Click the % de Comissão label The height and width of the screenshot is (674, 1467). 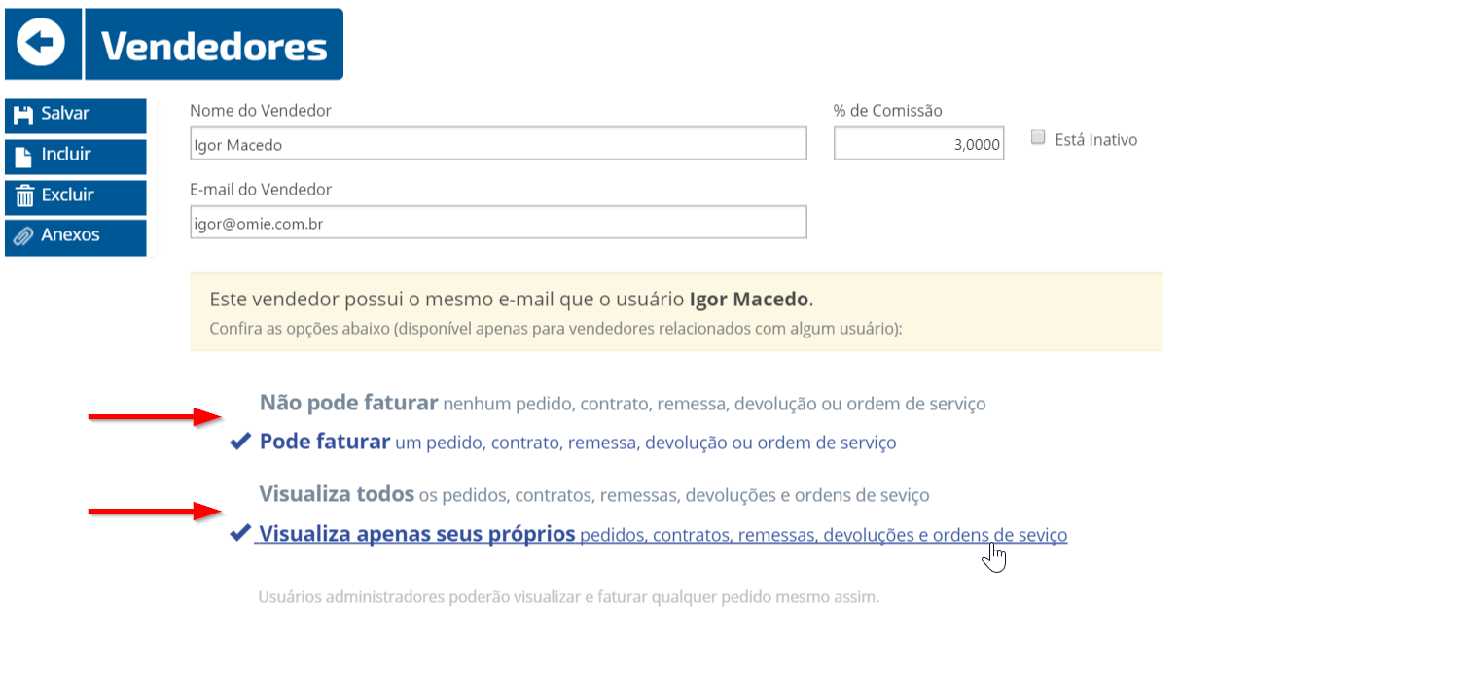888,111
